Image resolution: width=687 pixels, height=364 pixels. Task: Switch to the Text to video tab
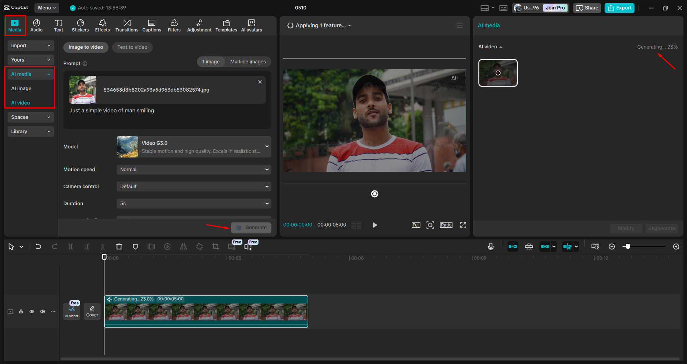(x=132, y=47)
